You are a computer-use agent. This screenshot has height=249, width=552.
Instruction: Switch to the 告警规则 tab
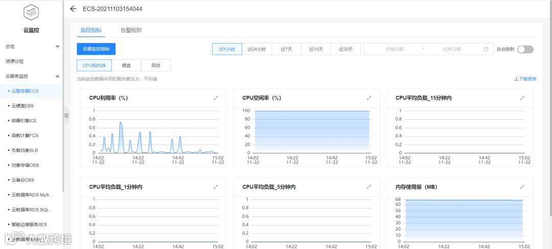point(131,30)
